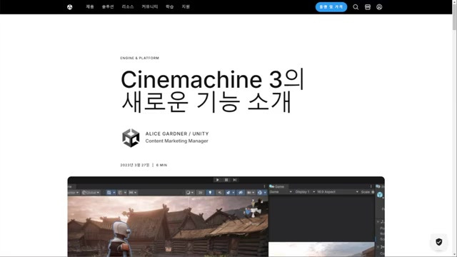Click Pause button in Unity editor image
Viewport: 457px width, 257px height.
pos(226,180)
